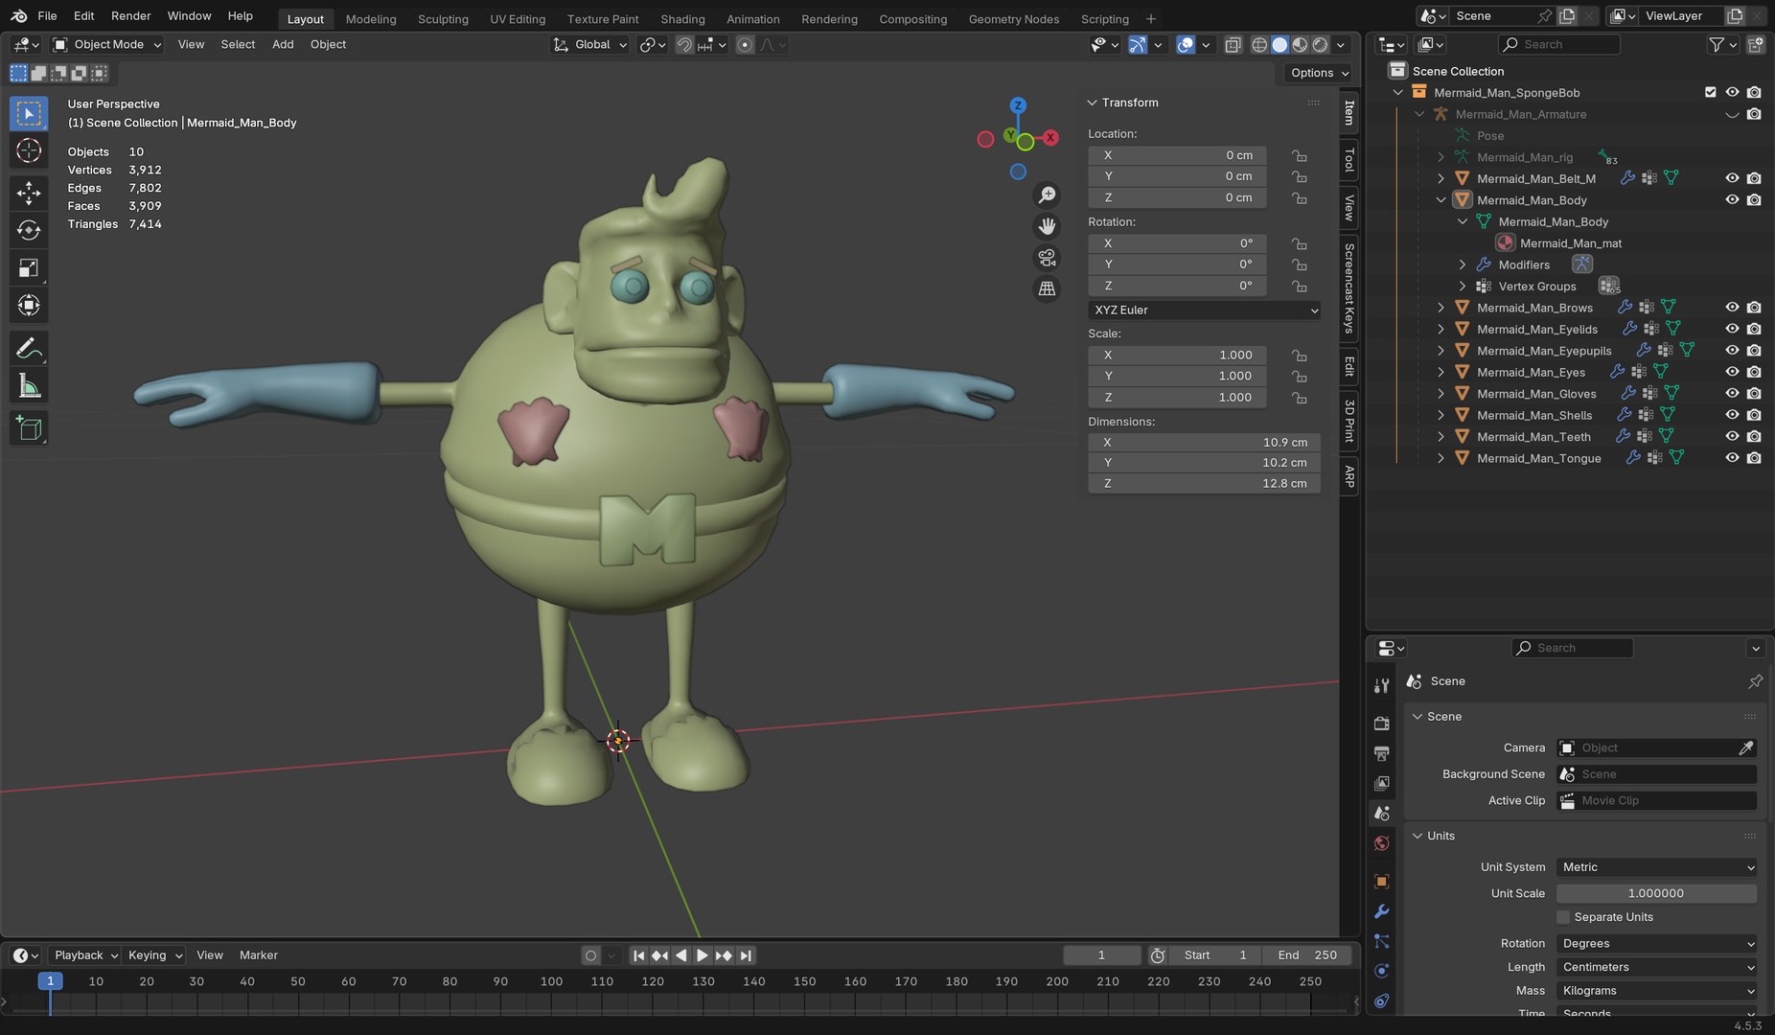Viewport: 1775px width, 1035px height.
Task: Jump to the last frame
Action: [746, 955]
